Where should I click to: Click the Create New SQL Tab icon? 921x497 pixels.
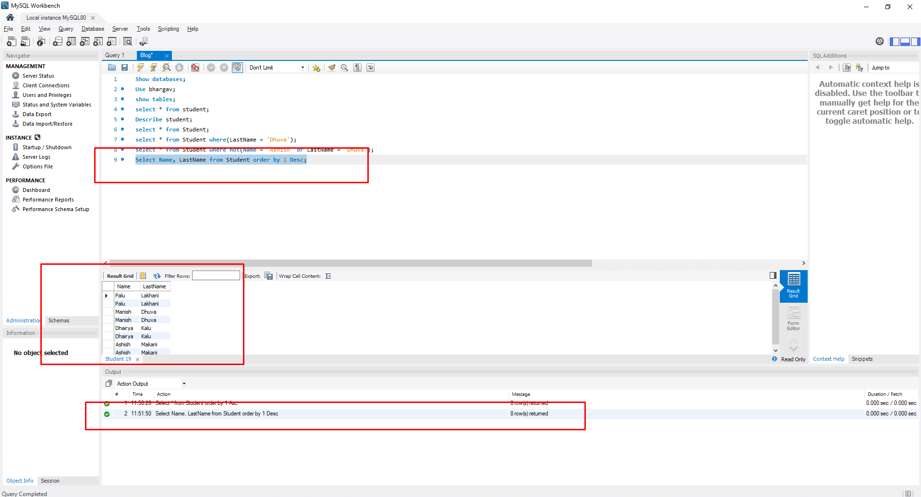[11, 42]
